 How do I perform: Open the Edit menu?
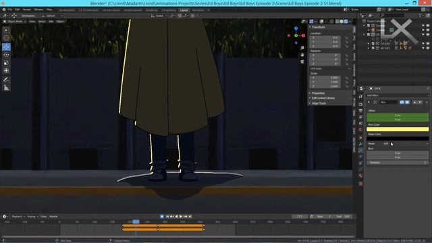pyautogui.click(x=18, y=9)
